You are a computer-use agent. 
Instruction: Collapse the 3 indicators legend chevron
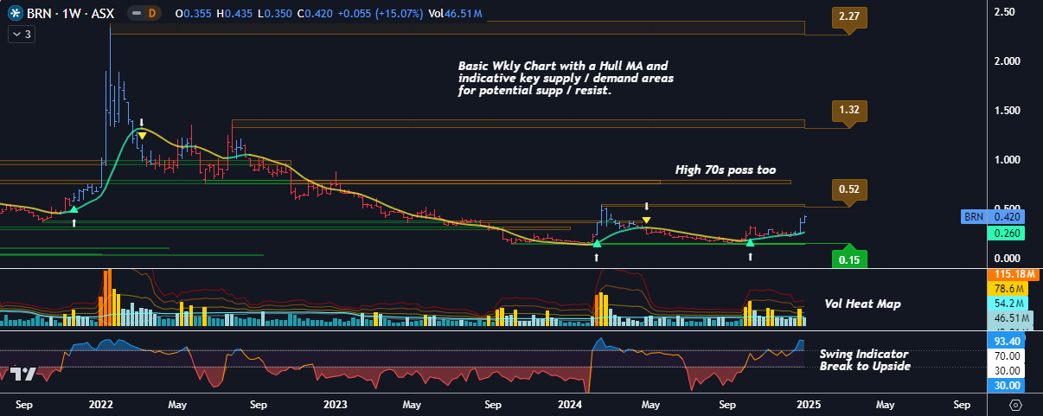click(x=23, y=35)
